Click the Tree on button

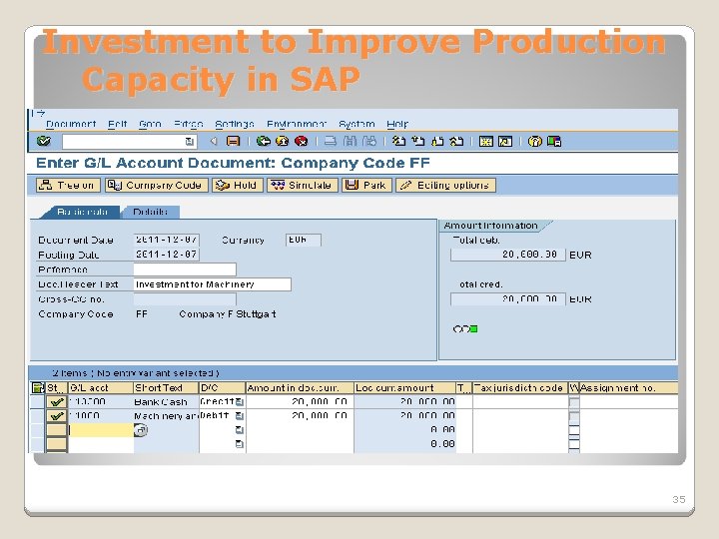click(x=68, y=186)
